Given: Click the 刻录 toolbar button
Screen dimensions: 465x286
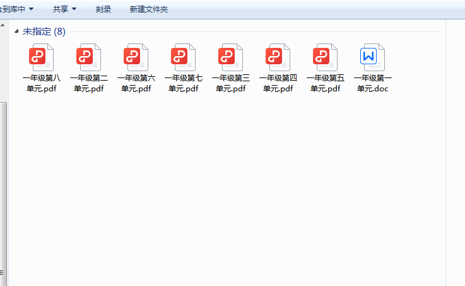Looking at the screenshot, I should tap(103, 9).
